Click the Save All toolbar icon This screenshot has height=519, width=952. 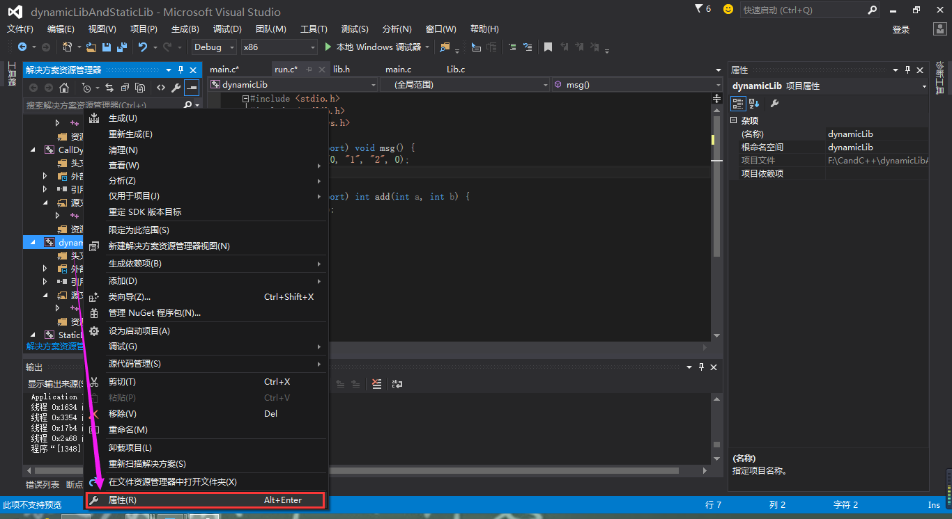pyautogui.click(x=122, y=47)
